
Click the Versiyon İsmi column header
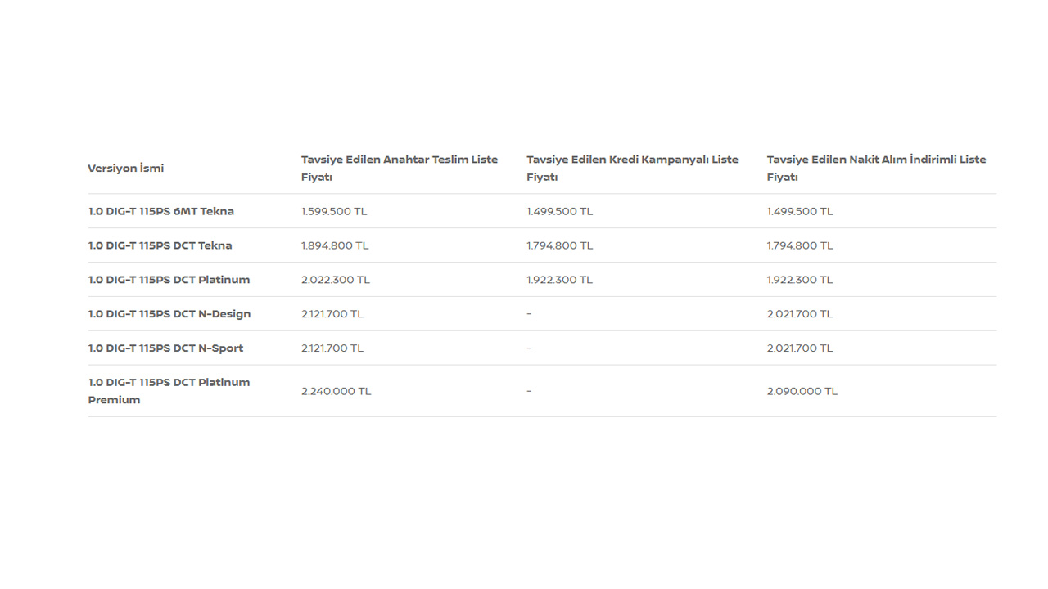click(126, 169)
